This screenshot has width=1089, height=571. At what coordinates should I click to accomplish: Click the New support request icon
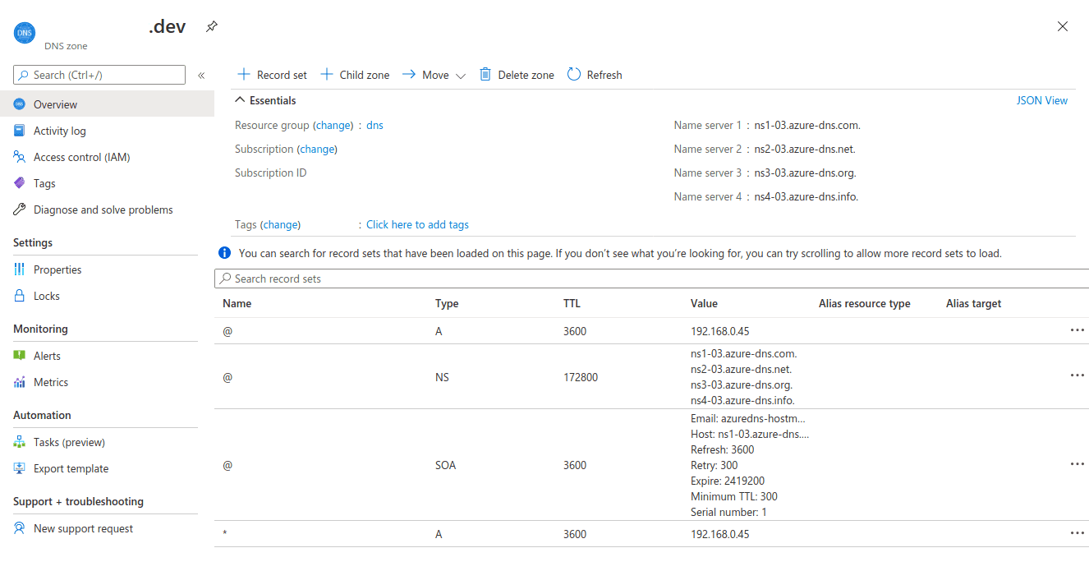(20, 528)
